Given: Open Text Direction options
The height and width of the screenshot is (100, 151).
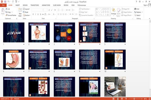Looking at the screenshot, I should (85, 9).
